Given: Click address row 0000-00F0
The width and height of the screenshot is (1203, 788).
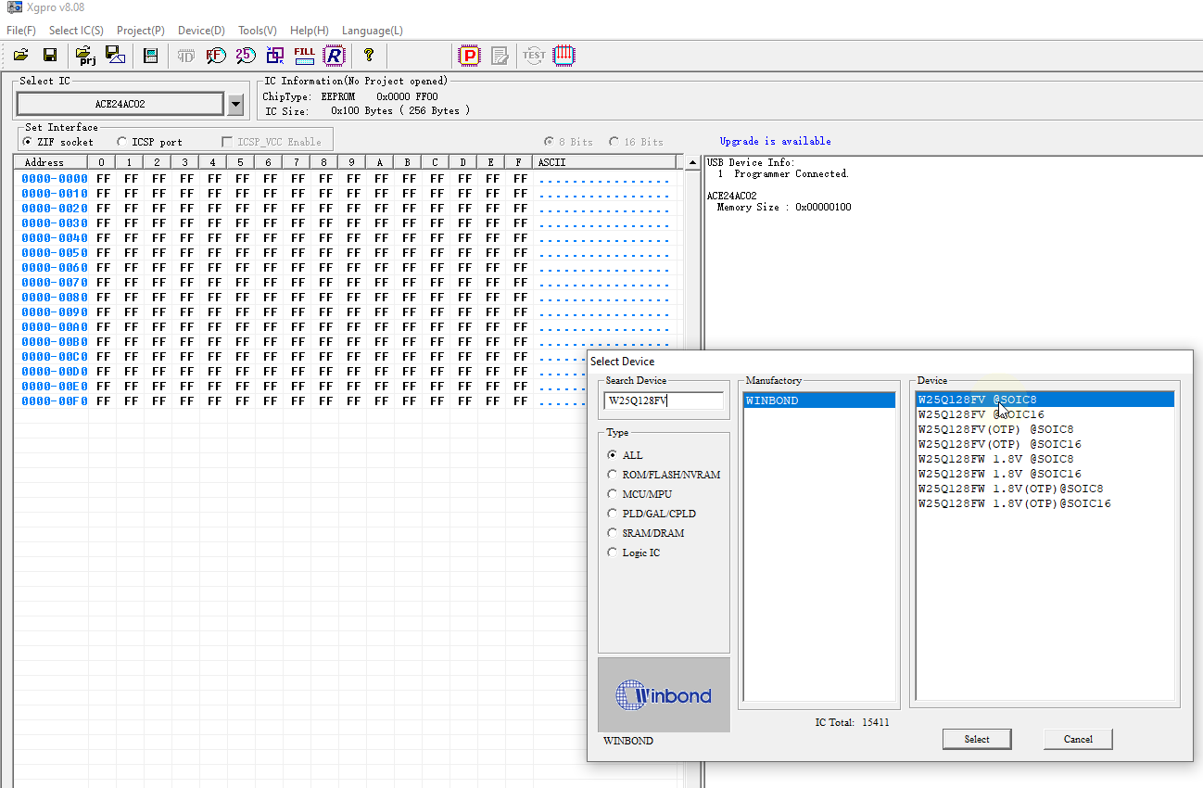Looking at the screenshot, I should [55, 401].
